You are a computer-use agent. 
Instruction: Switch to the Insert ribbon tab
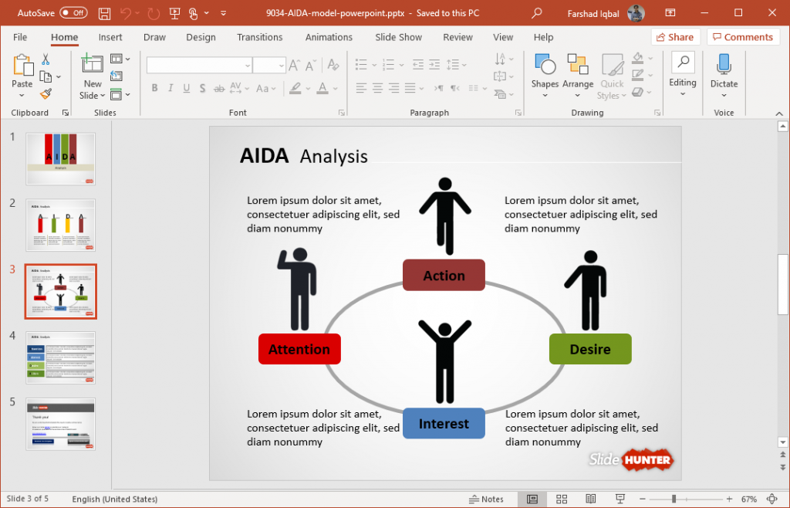(x=110, y=36)
